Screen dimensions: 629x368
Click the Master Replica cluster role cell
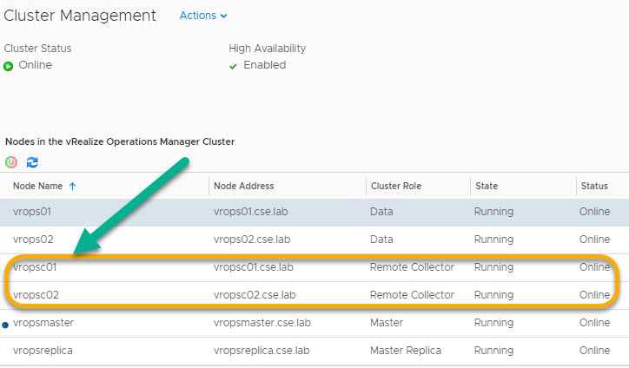click(406, 351)
